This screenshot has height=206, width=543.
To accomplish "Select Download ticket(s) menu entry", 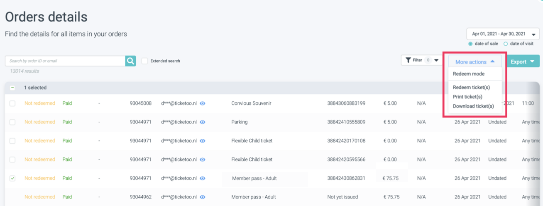I will click(x=473, y=106).
